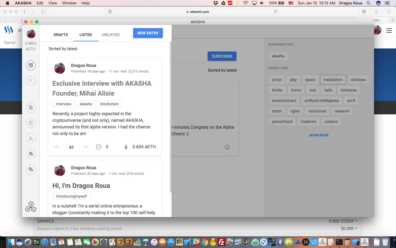This screenshot has width=396, height=248.
Task: Open Chrome from the Dock
Action: [x=204, y=242]
